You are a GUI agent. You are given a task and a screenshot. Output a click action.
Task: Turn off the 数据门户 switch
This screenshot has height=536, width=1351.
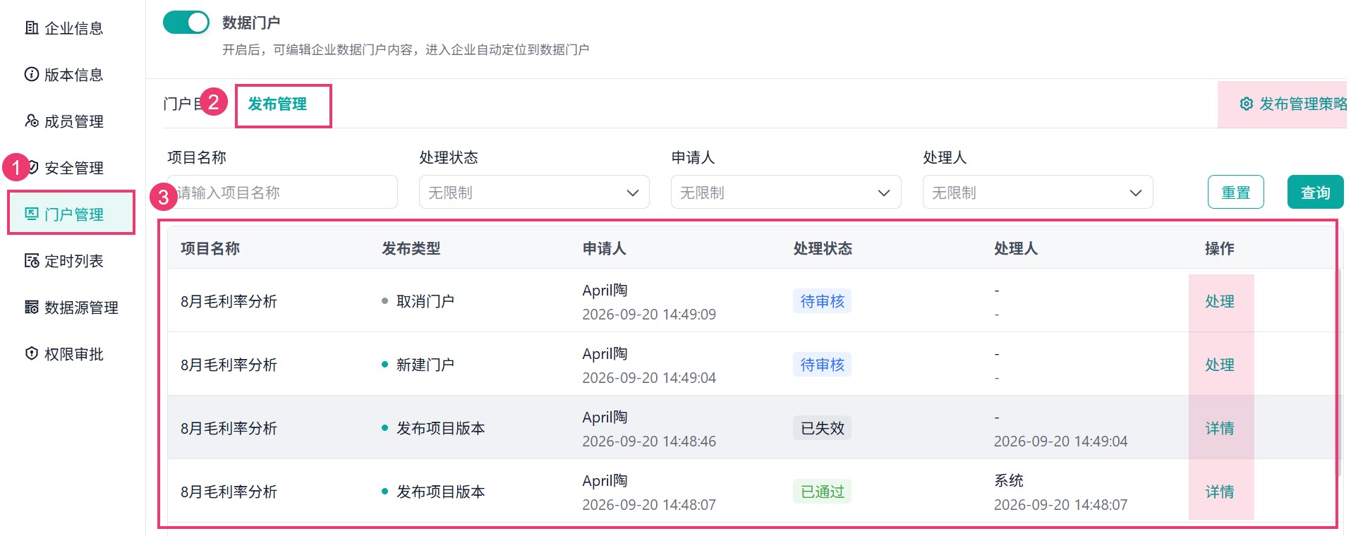click(186, 23)
